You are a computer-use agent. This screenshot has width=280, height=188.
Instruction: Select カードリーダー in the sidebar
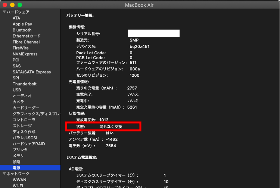pyautogui.click(x=26, y=108)
